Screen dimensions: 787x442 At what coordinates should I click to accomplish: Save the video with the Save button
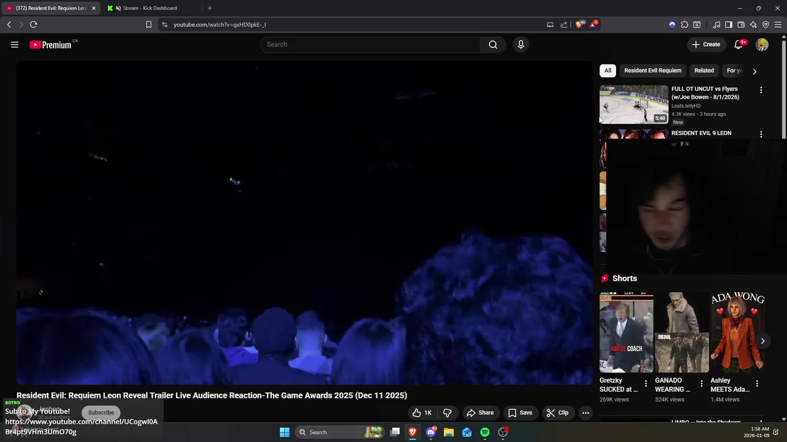520,413
